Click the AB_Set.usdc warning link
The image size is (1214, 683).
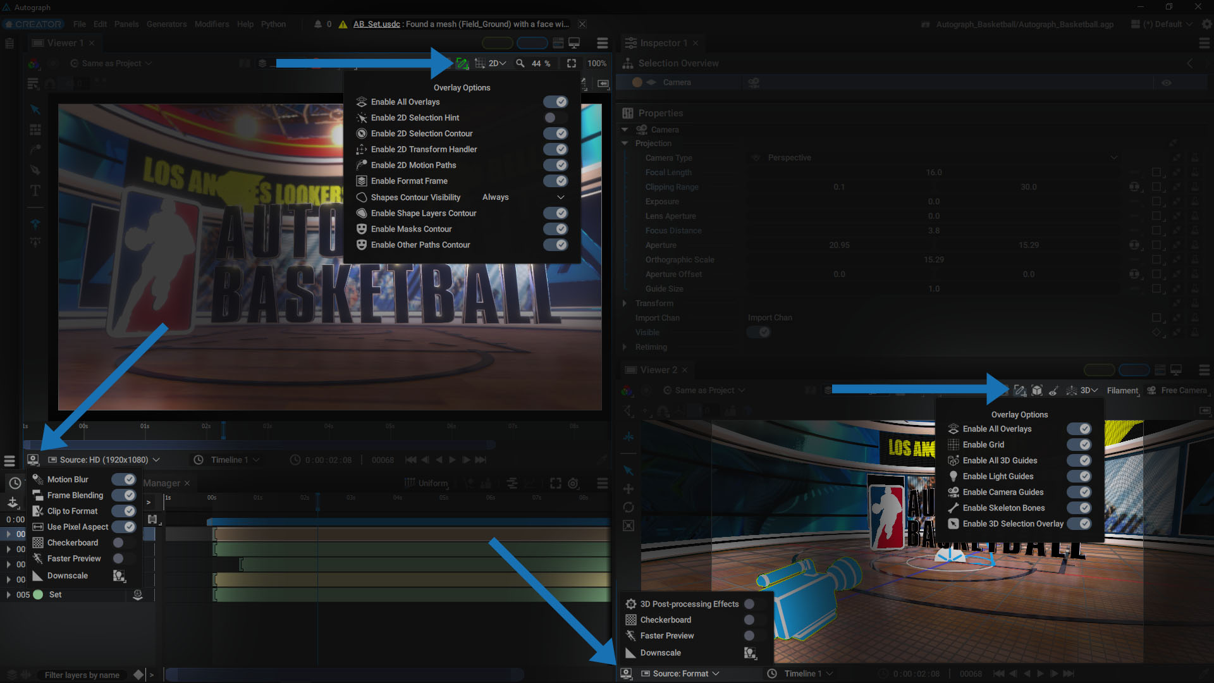[x=376, y=24]
